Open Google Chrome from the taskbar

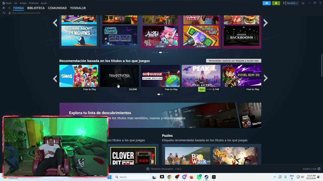(169, 177)
